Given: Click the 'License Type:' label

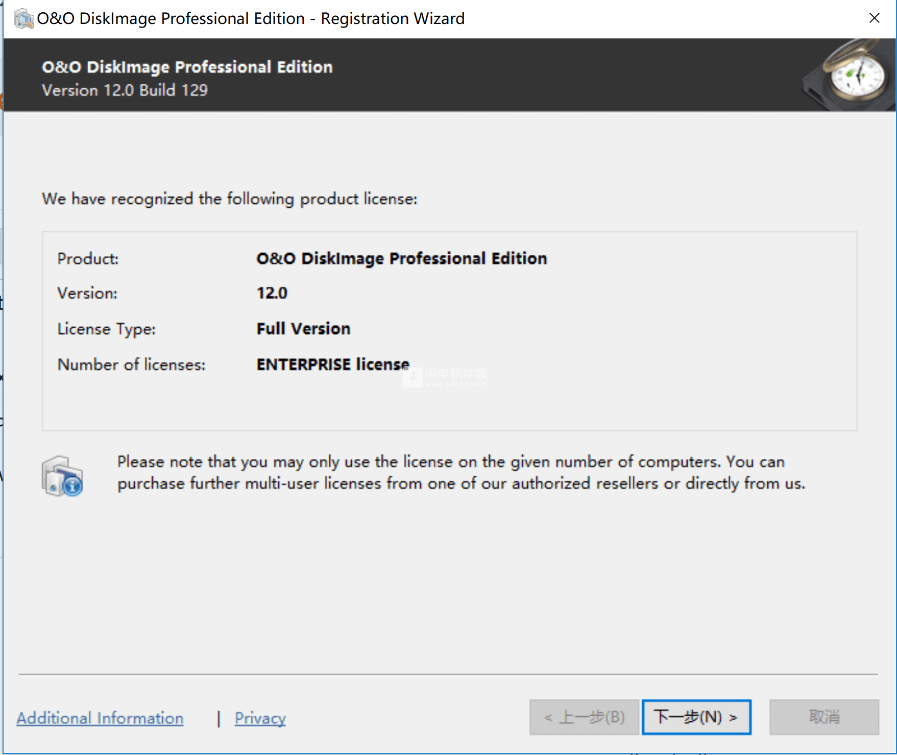Looking at the screenshot, I should tap(106, 329).
